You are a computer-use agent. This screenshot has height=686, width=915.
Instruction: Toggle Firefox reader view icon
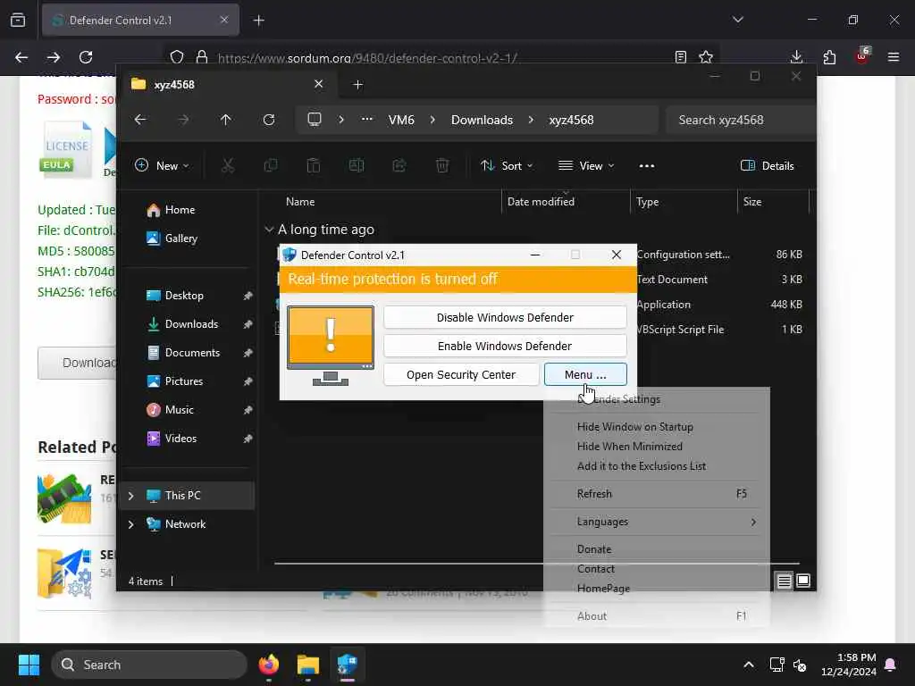(680, 57)
